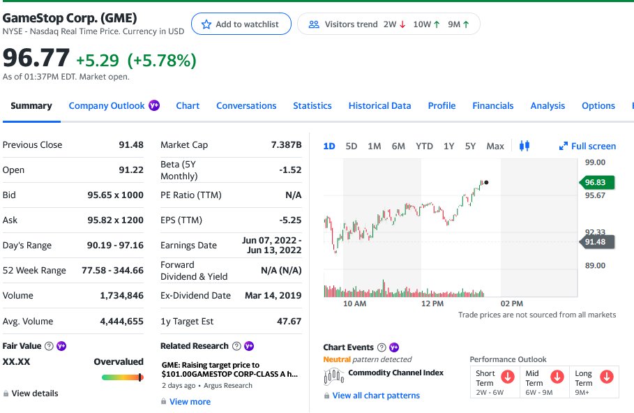Screen dimensions: 634x413
Task: Click the Long Term red down arrow
Action: click(x=607, y=377)
